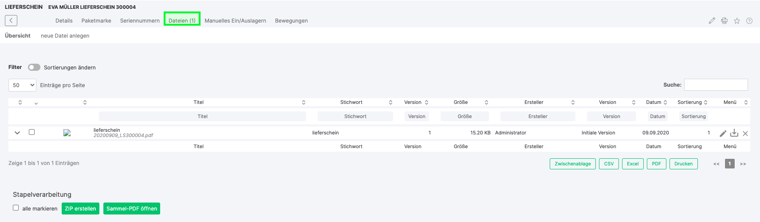Open help via question mark icon
760x222 pixels.
click(x=749, y=21)
